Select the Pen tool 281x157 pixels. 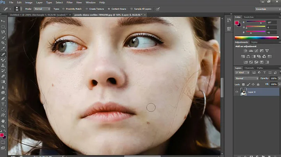click(x=3, y=98)
